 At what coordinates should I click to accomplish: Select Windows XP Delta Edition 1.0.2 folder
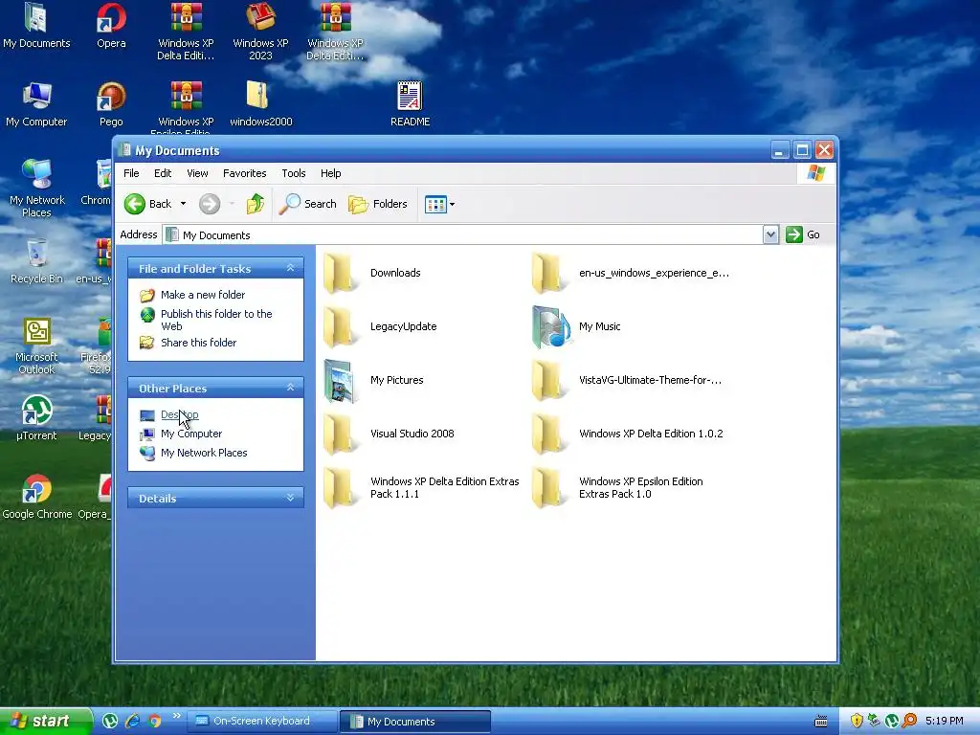[x=548, y=434]
